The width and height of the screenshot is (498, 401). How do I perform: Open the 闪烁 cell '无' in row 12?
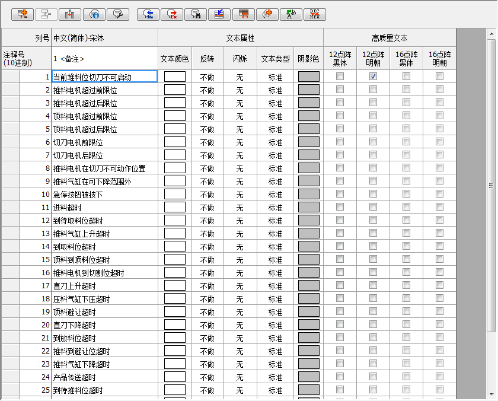(x=240, y=221)
